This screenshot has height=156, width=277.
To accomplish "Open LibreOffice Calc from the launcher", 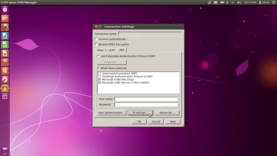I will pos(5,45).
